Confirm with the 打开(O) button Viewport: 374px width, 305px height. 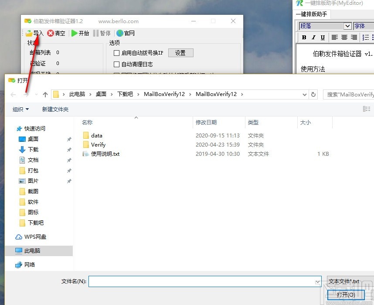(345, 295)
